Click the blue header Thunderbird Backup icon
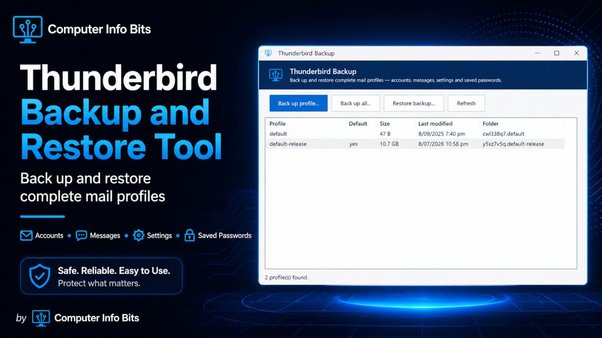 tap(276, 75)
